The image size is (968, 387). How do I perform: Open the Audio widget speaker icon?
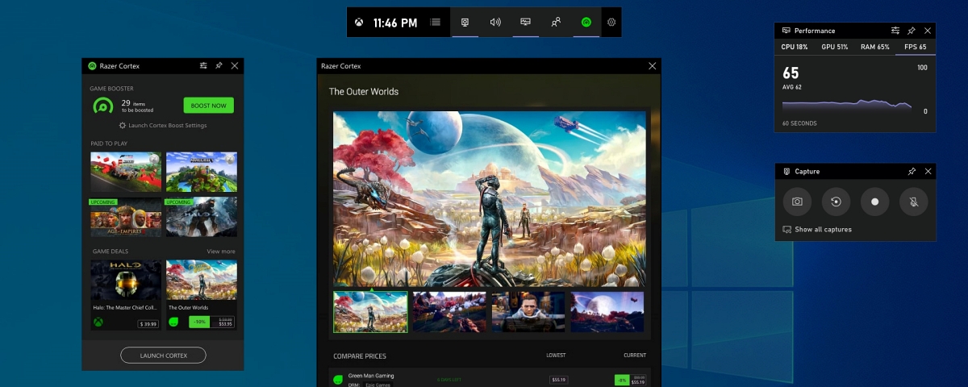coord(495,23)
